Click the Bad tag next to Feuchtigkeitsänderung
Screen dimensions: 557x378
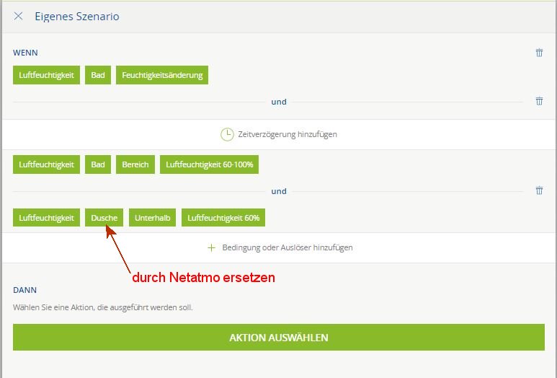tap(98, 75)
